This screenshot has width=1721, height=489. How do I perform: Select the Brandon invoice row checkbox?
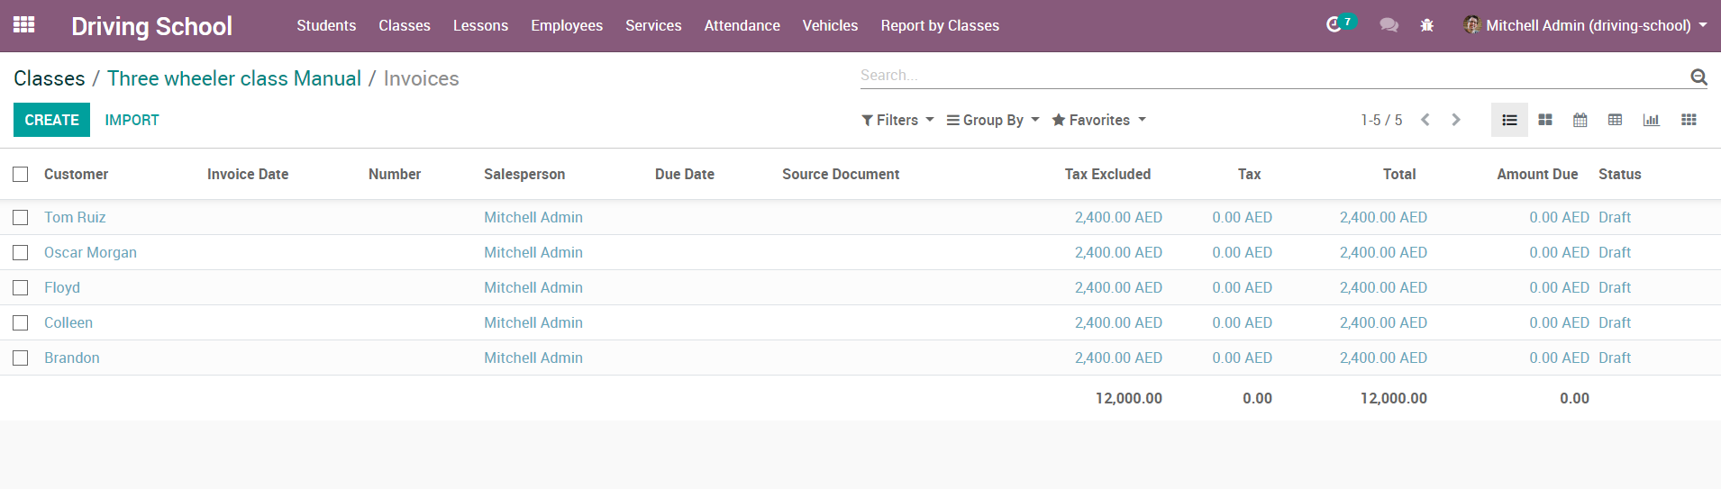coord(21,358)
